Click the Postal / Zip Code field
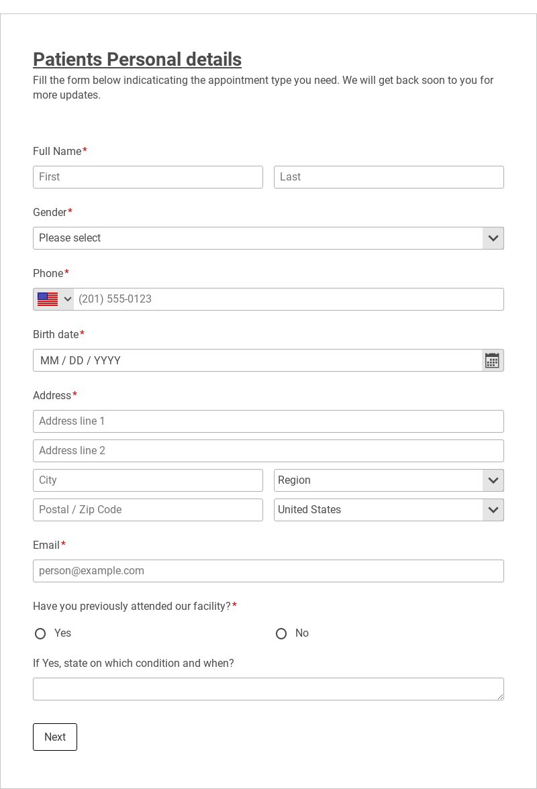 [x=148, y=510]
